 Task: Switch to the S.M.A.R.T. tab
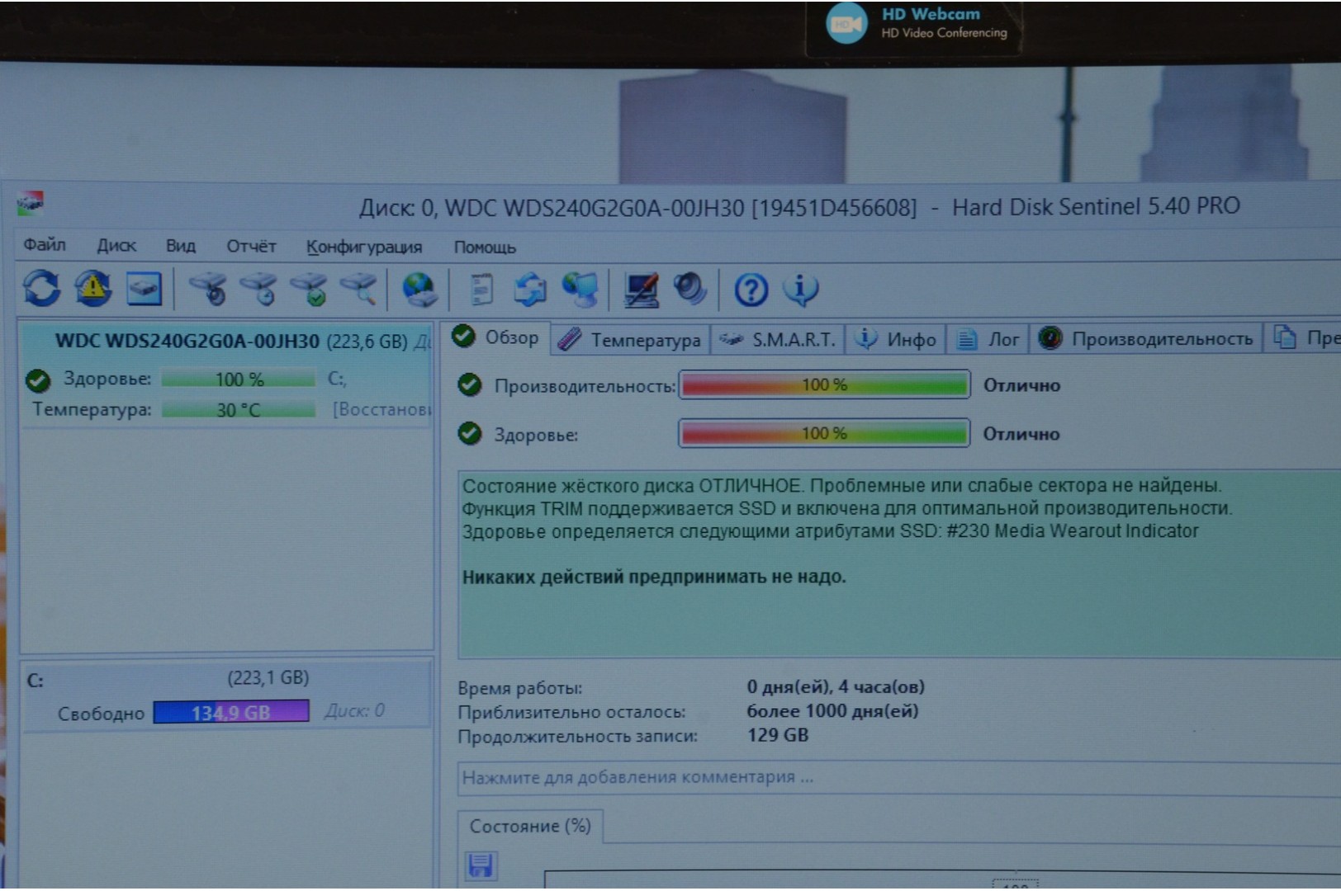click(x=779, y=340)
